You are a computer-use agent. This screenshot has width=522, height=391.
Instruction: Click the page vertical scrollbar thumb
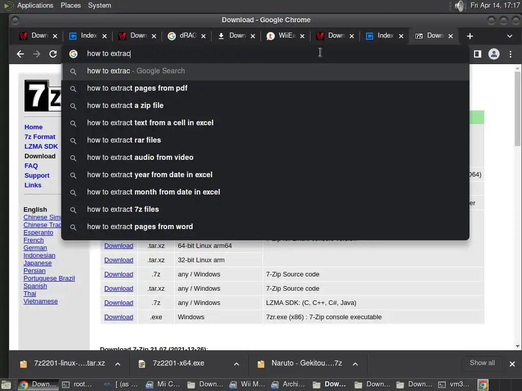[x=517, y=108]
